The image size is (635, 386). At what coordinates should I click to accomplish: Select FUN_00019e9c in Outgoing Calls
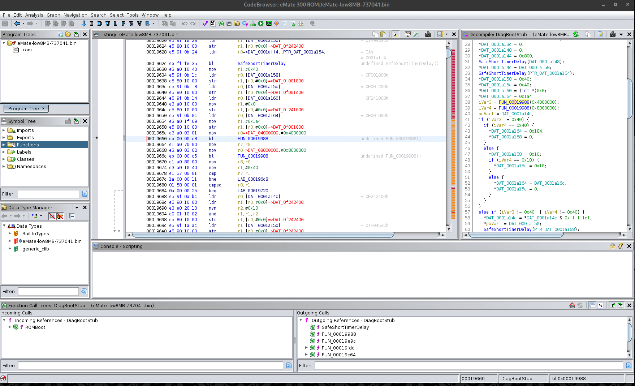[x=338, y=341]
